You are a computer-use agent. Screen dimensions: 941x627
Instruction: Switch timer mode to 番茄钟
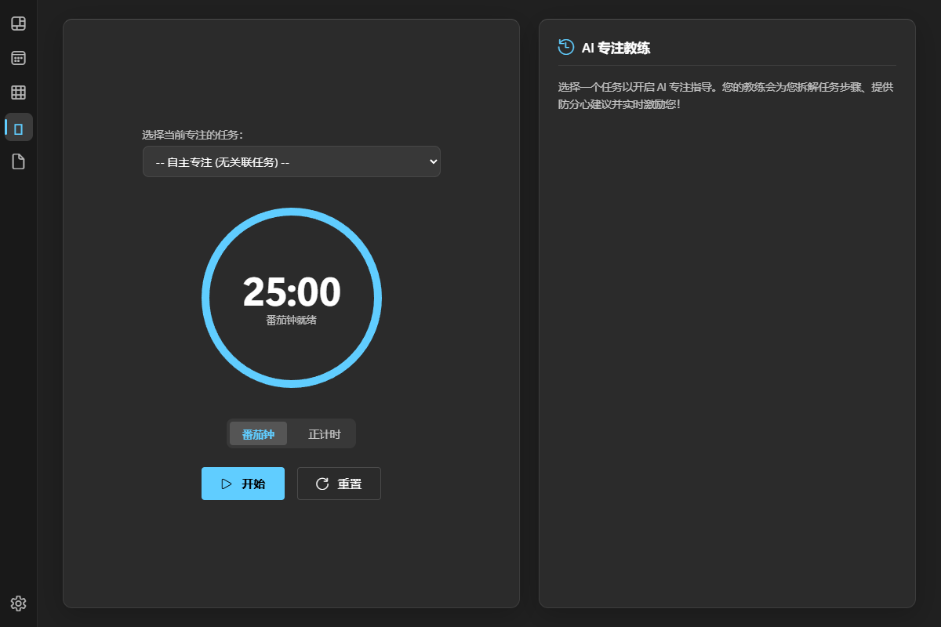(x=258, y=433)
